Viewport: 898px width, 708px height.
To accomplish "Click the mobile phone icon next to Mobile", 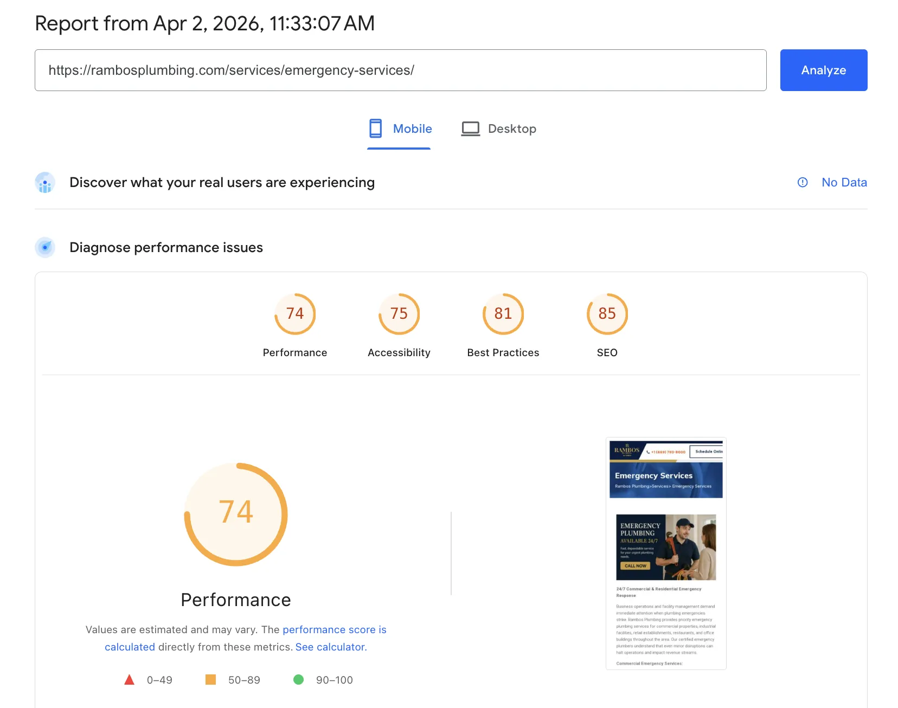I will tap(376, 128).
